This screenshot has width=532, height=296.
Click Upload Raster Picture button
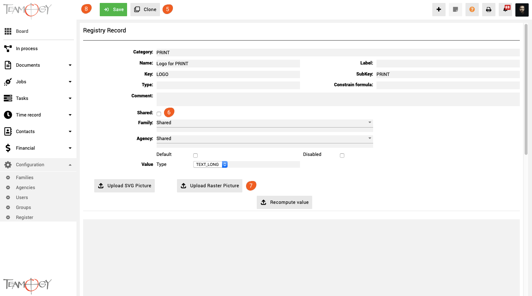click(209, 186)
